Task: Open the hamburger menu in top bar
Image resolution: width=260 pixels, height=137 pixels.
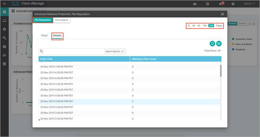Action: click(4, 4)
